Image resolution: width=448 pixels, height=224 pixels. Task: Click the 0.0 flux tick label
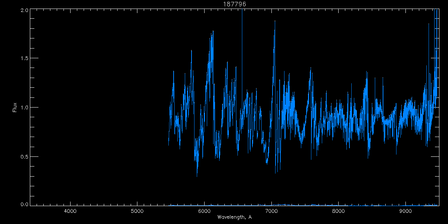pyautogui.click(x=24, y=205)
